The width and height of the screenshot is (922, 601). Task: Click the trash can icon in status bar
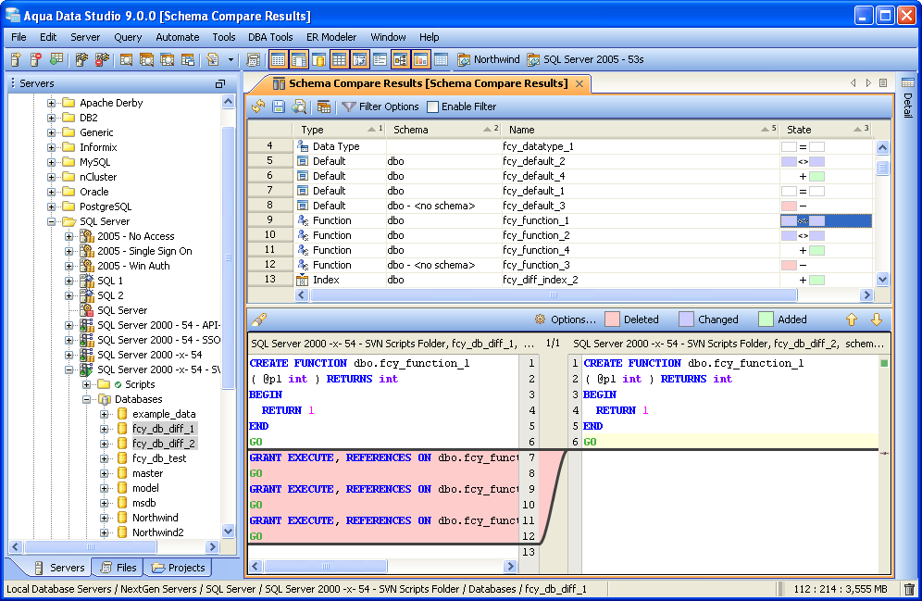point(909,589)
